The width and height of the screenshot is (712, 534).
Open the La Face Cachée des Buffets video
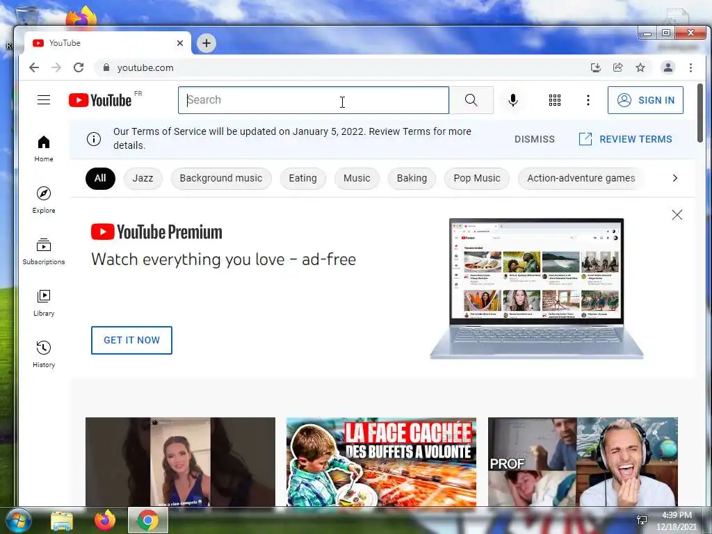click(382, 462)
